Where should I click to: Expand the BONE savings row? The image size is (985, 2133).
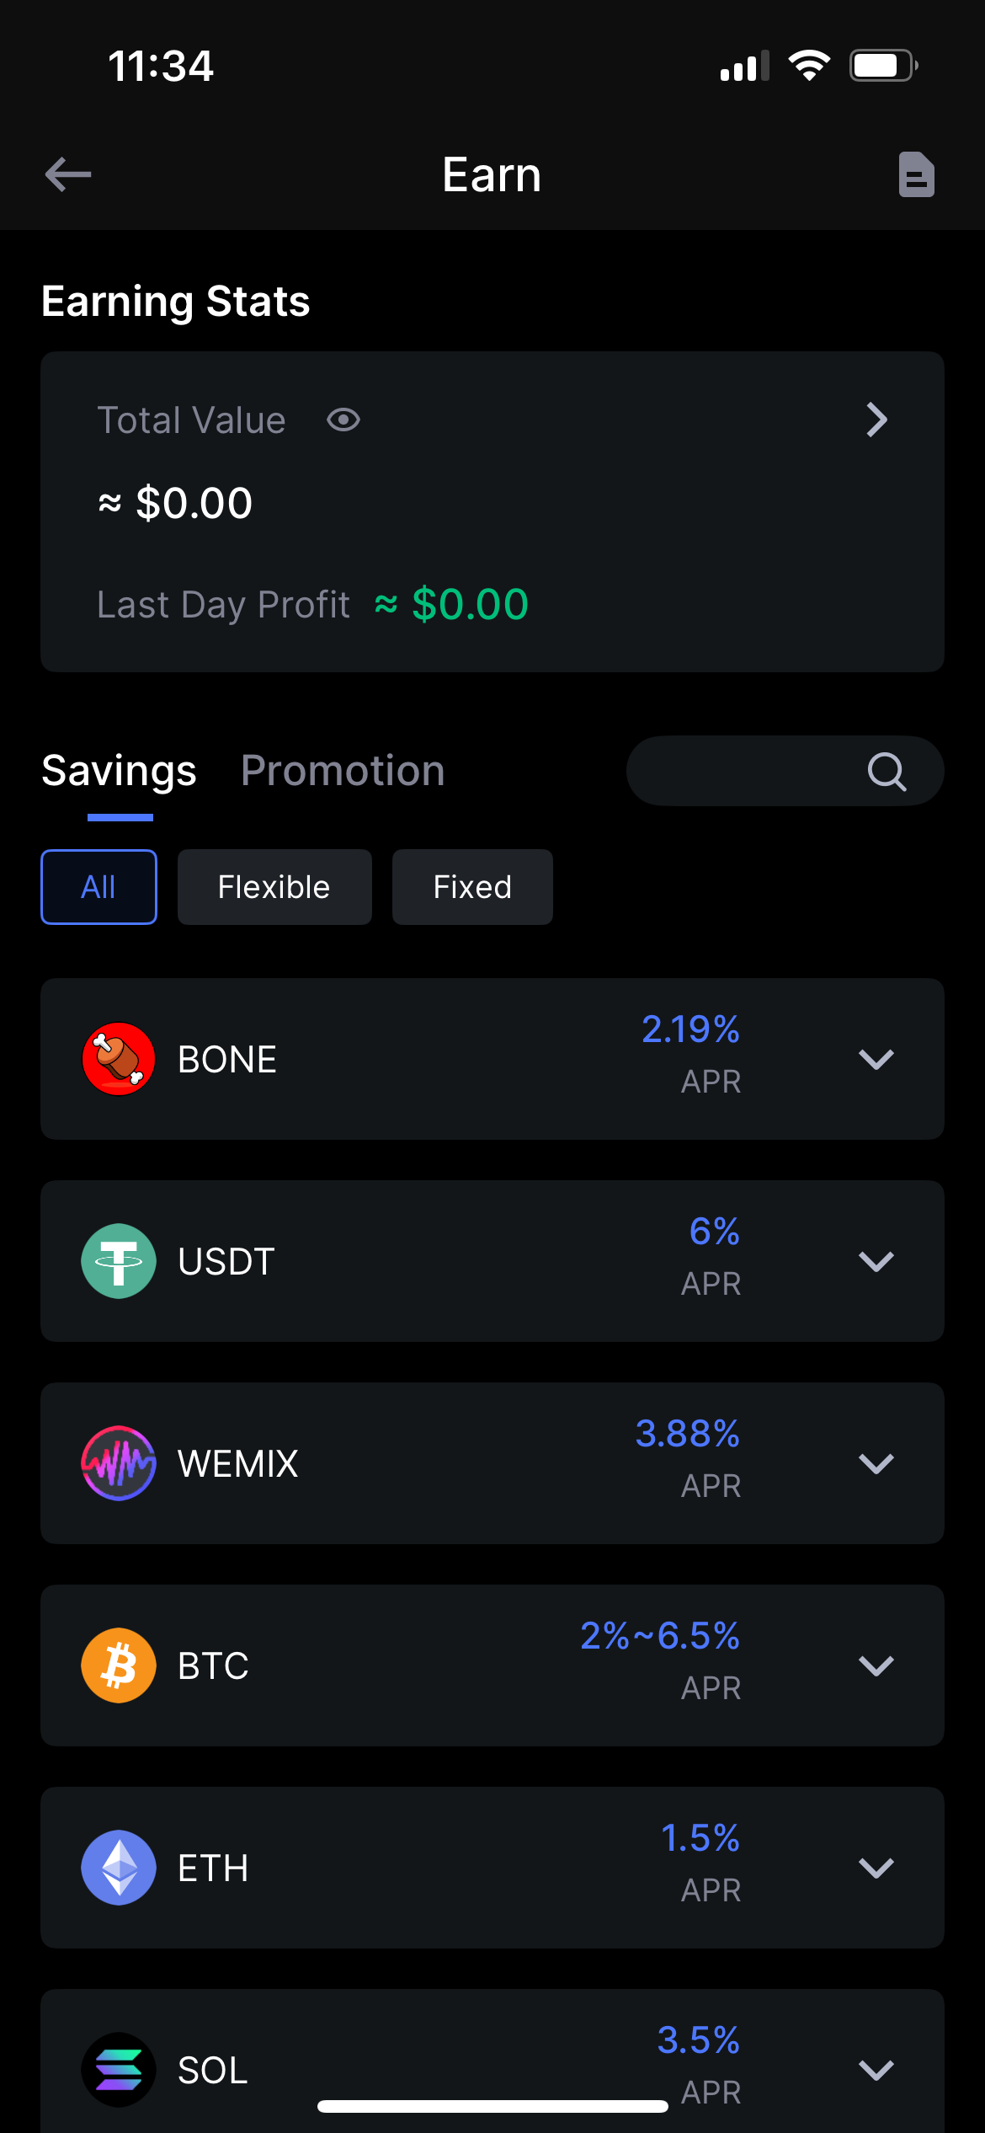(x=876, y=1059)
